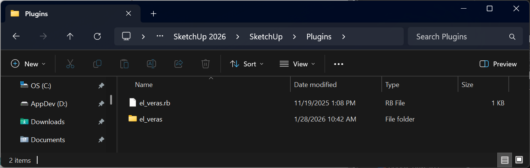Switch to large thumbnails view layout
The image size is (530, 168).
pyautogui.click(x=519, y=160)
